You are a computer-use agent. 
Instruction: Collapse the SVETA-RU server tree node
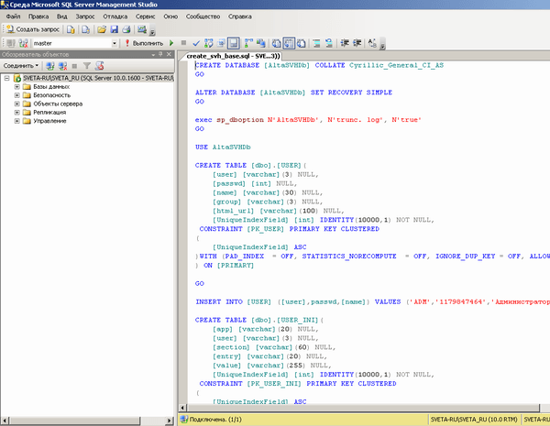(x=6, y=79)
